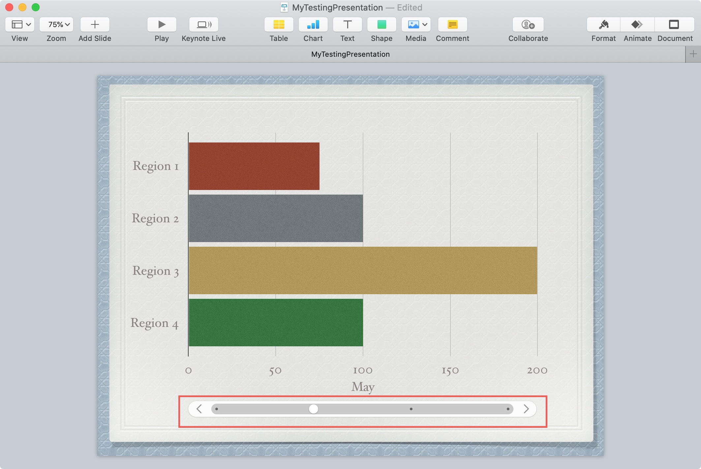The width and height of the screenshot is (701, 469).
Task: Insert a Comment
Action: 452,24
